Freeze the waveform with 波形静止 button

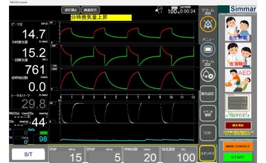[x=70, y=10]
